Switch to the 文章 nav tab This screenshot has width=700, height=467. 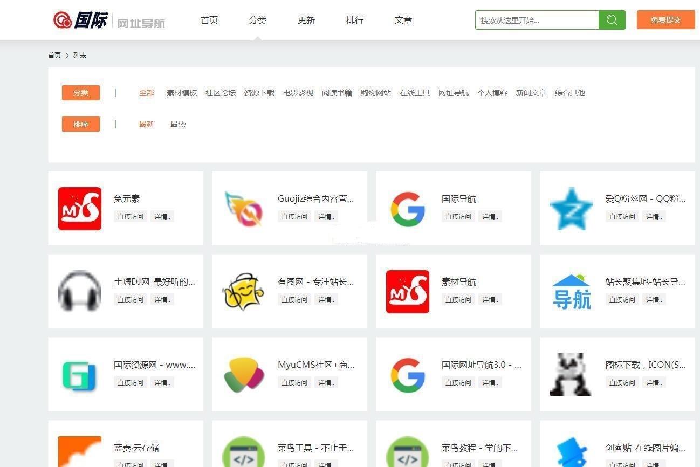click(x=403, y=20)
